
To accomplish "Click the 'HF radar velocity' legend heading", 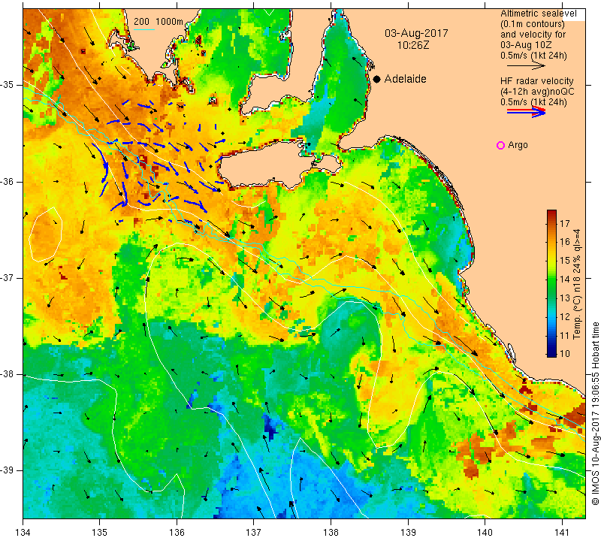I will [536, 81].
